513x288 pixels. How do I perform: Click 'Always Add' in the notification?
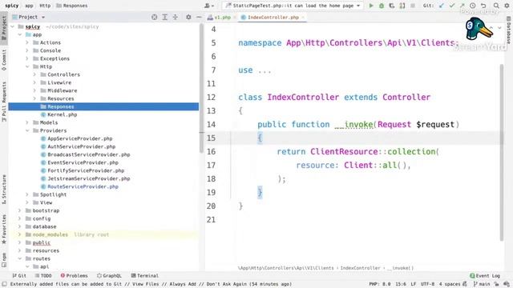(x=183, y=284)
